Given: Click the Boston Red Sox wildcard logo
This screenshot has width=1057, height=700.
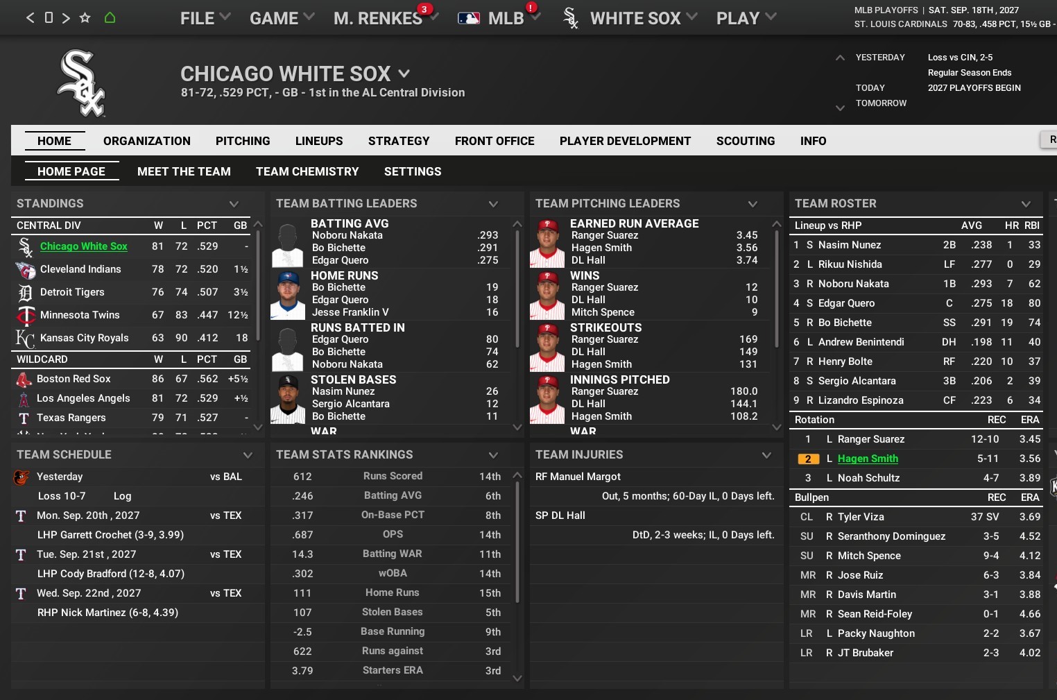Looking at the screenshot, I should pyautogui.click(x=24, y=379).
